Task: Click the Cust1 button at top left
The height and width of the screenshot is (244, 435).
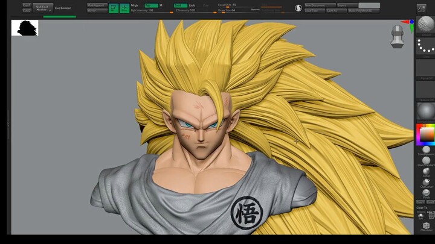Action: (x=27, y=5)
